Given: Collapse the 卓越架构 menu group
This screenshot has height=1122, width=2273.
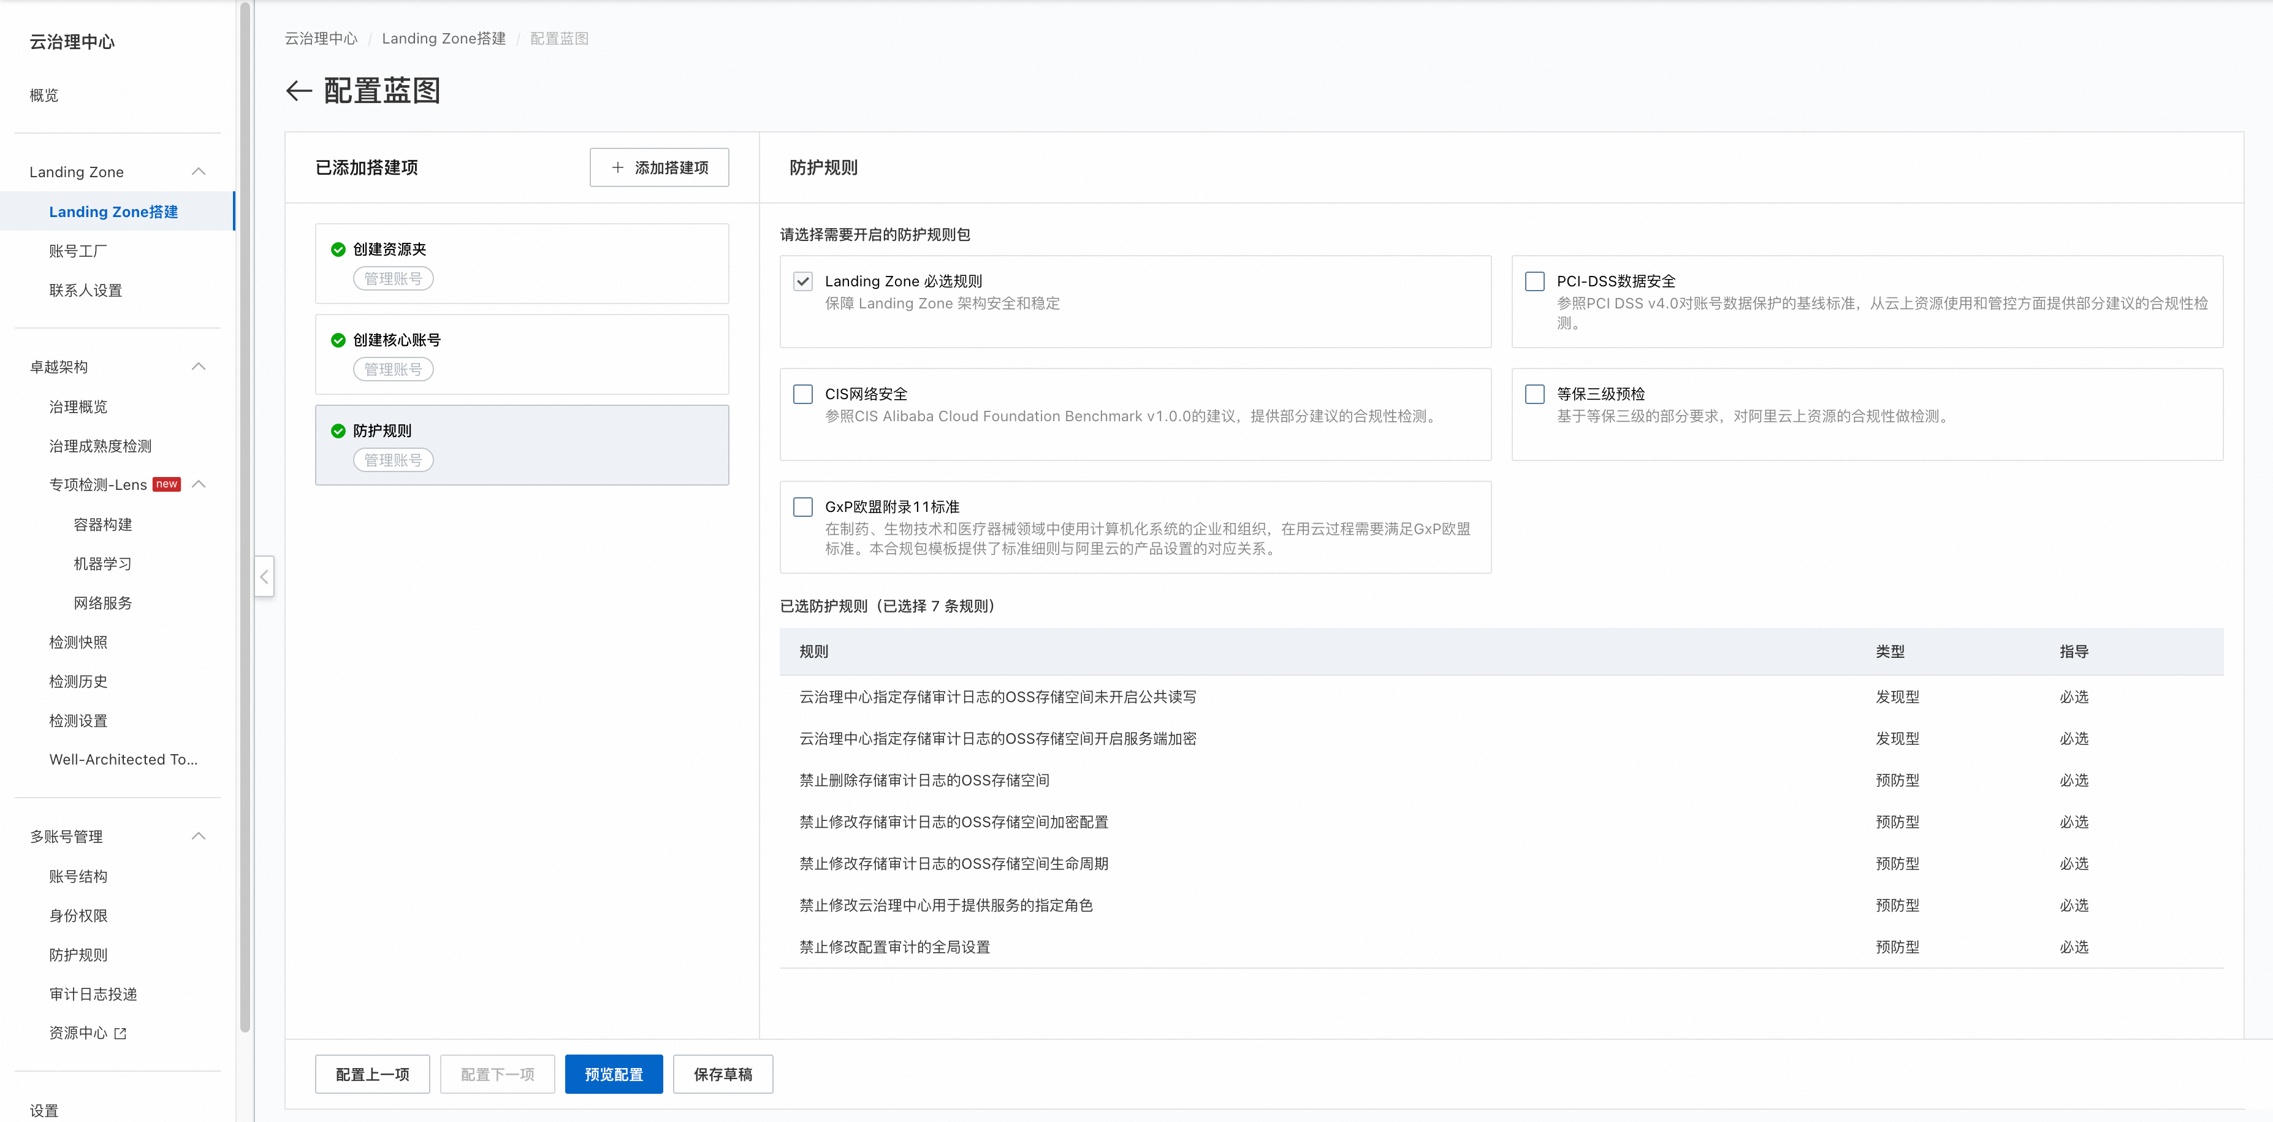Looking at the screenshot, I should (x=199, y=367).
